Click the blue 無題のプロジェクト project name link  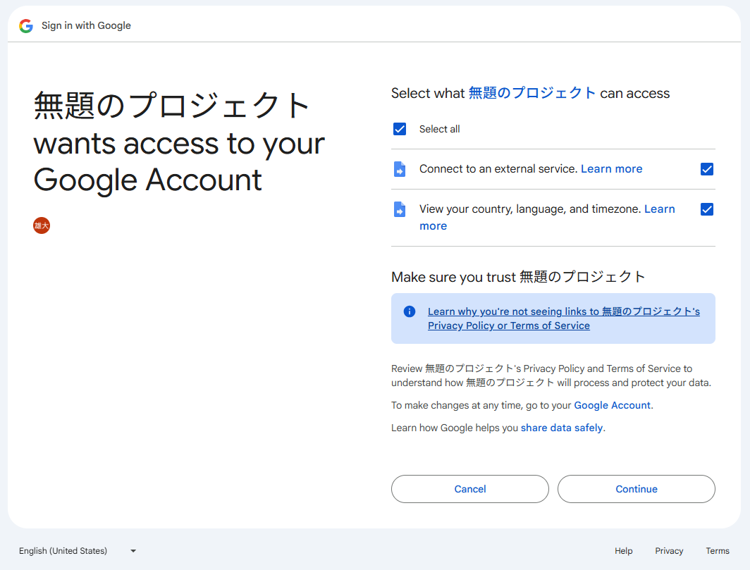[532, 93]
